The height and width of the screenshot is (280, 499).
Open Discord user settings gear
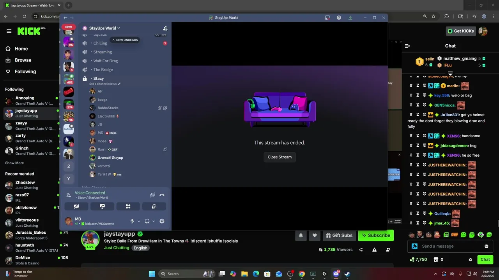(162, 221)
